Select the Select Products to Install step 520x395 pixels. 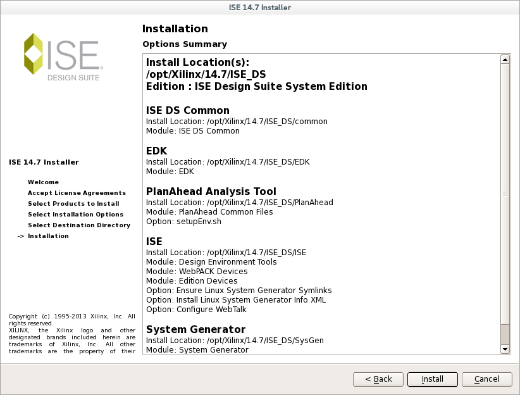click(x=73, y=203)
